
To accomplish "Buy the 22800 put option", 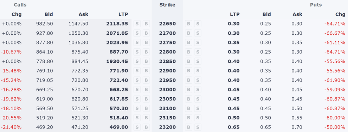I will click(x=189, y=52).
